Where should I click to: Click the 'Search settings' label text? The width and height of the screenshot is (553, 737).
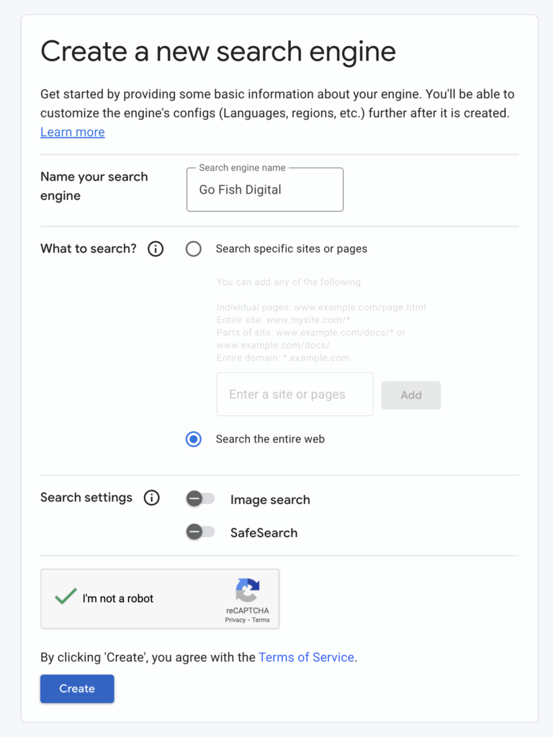[x=86, y=498]
